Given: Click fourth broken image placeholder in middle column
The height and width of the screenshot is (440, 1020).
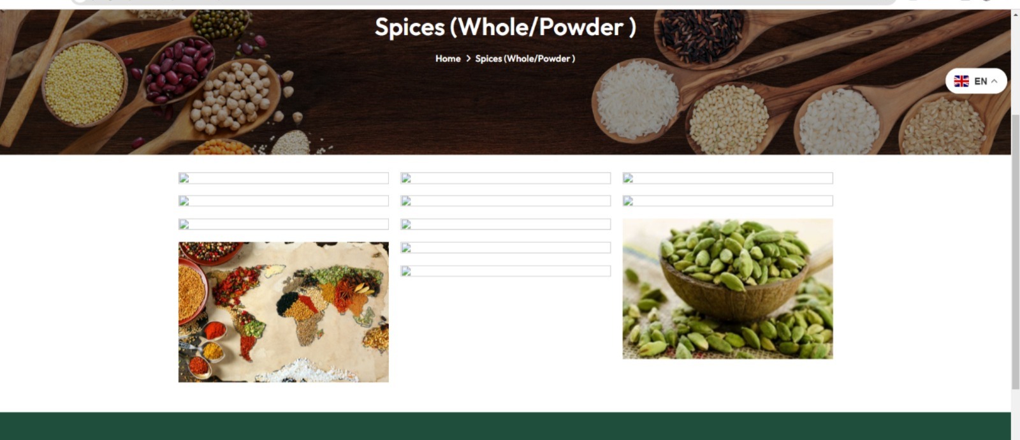Looking at the screenshot, I should point(506,247).
